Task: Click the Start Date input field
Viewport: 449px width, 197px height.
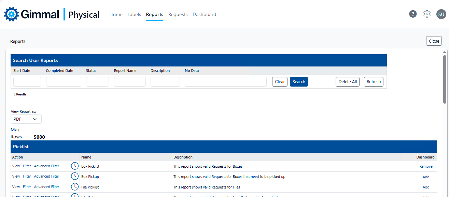Action: coord(27,82)
